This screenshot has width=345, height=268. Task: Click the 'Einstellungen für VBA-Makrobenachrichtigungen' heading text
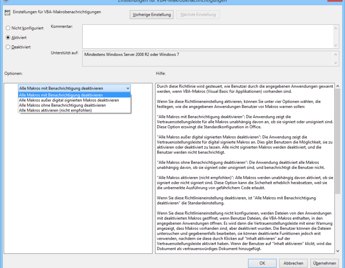tap(57, 12)
